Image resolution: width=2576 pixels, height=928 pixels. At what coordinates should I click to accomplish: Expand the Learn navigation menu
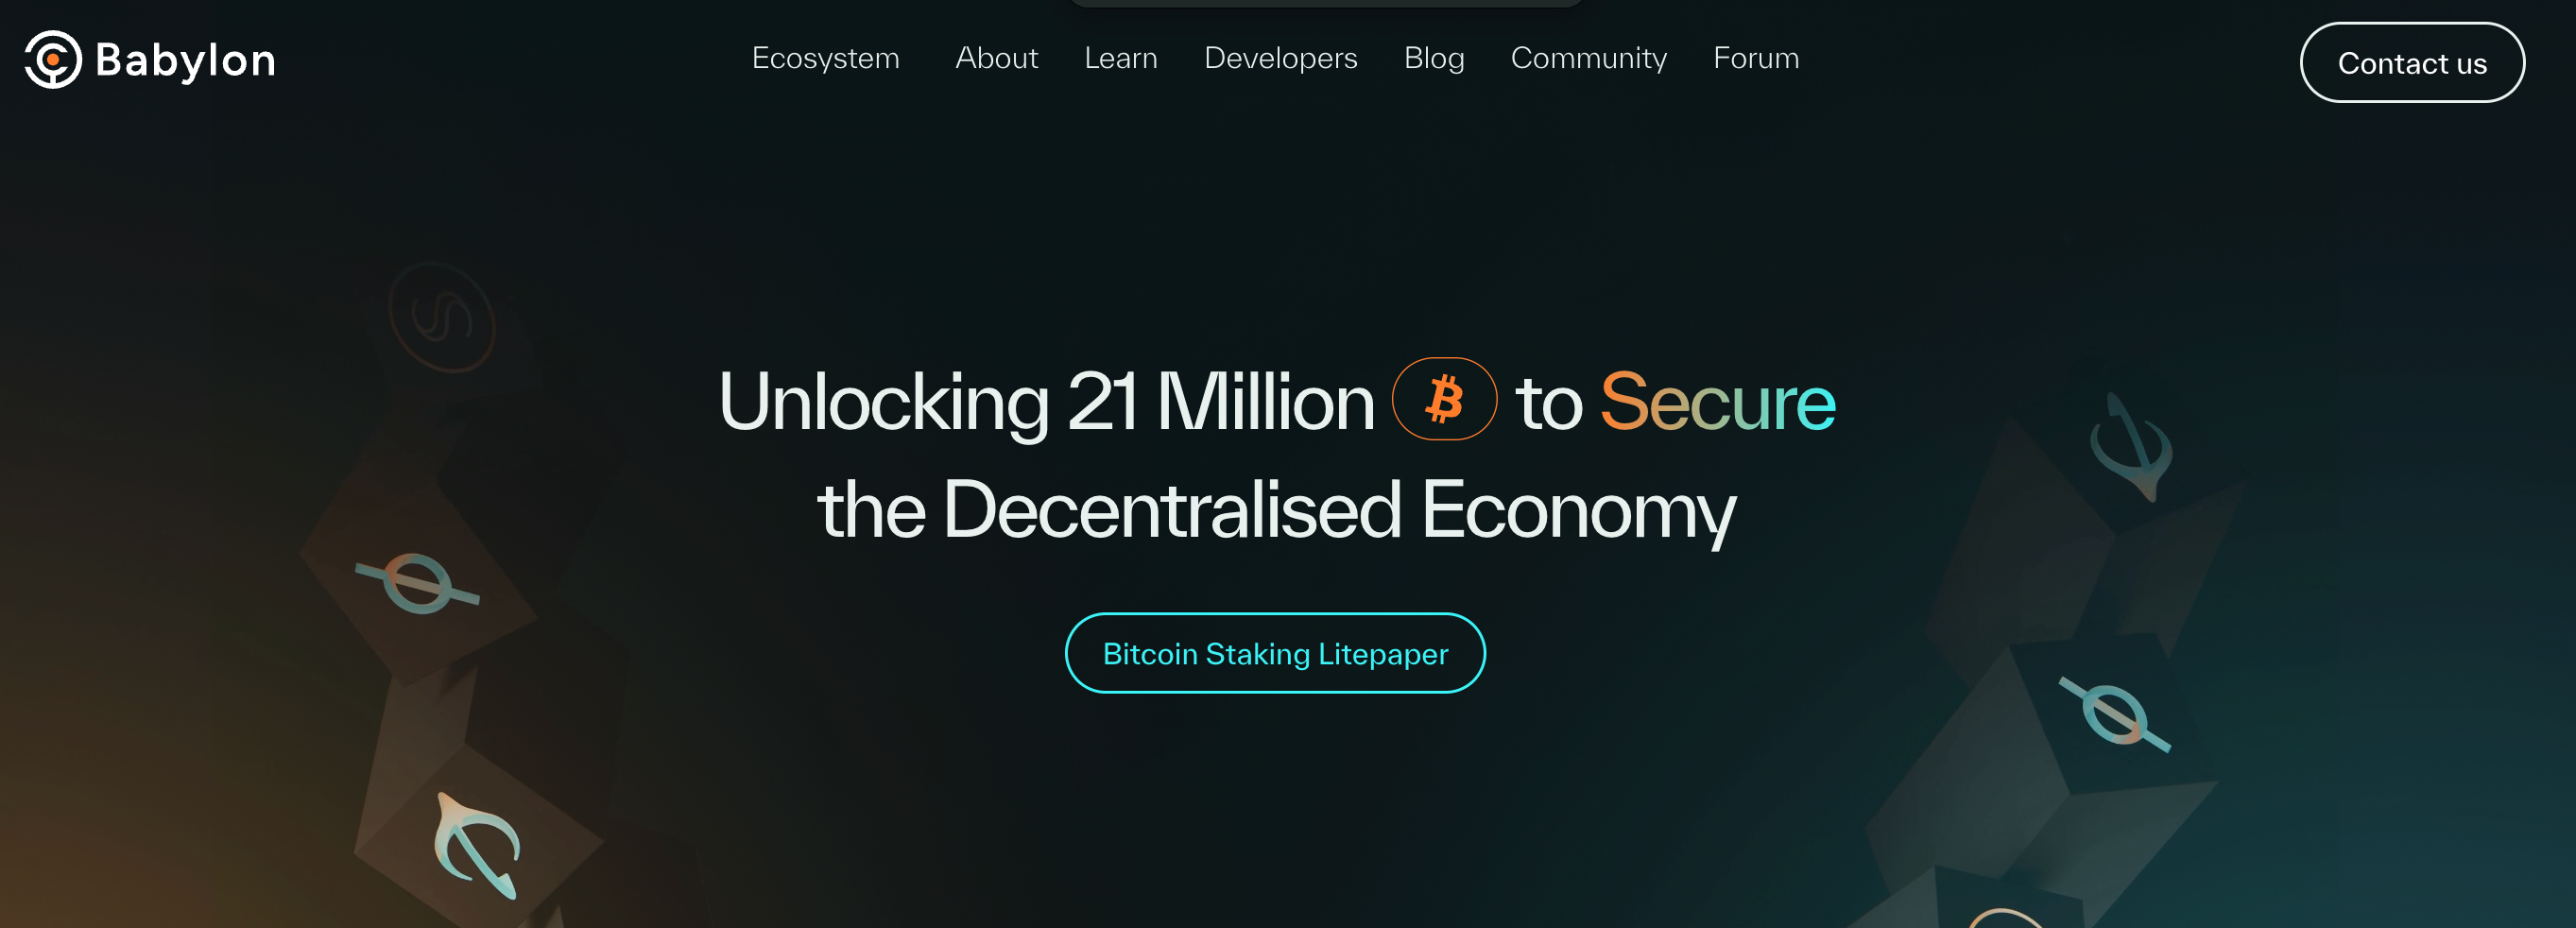[1120, 58]
